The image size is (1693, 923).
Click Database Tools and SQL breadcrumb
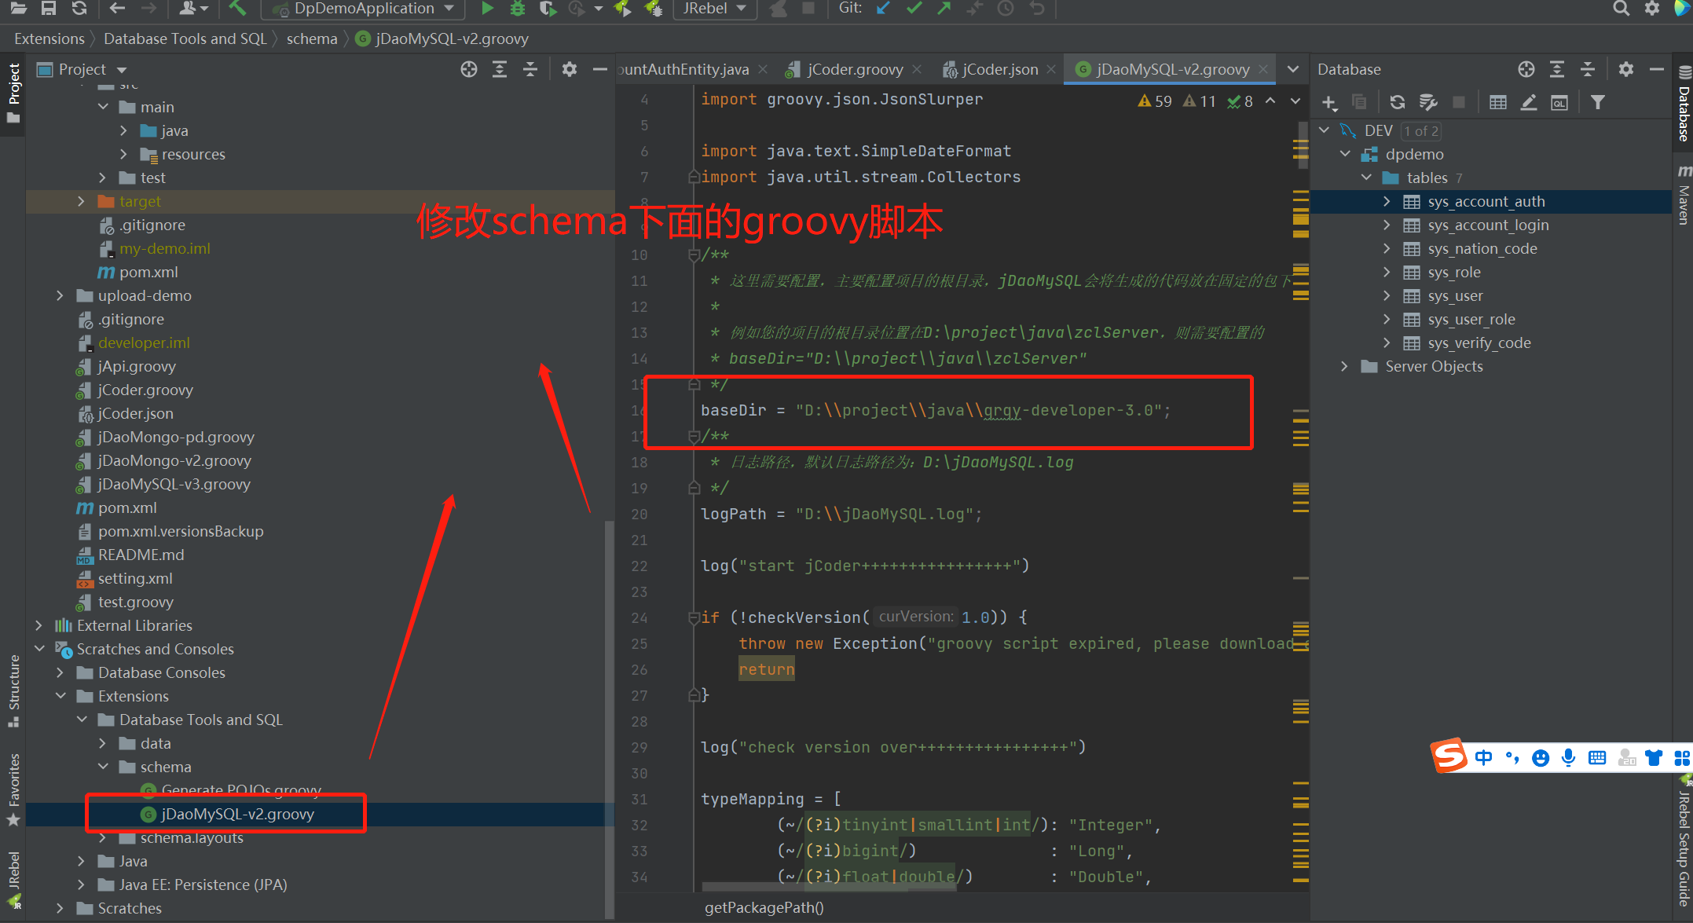tap(185, 38)
